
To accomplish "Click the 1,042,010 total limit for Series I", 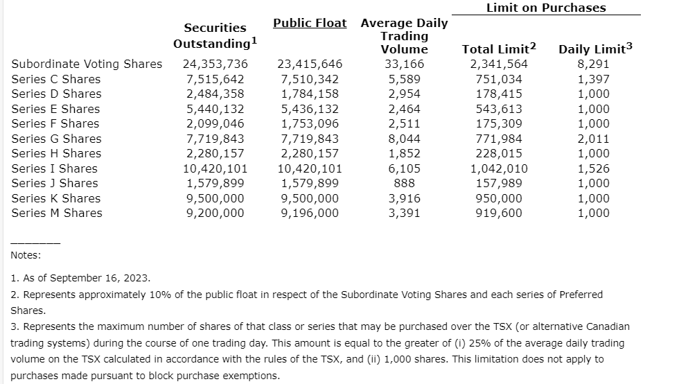I will tap(499, 168).
